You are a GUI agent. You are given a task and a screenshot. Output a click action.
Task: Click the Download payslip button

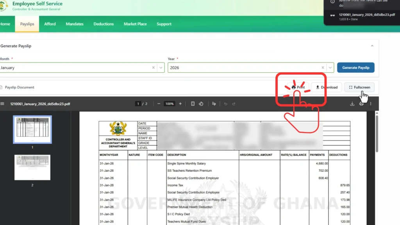327,87
